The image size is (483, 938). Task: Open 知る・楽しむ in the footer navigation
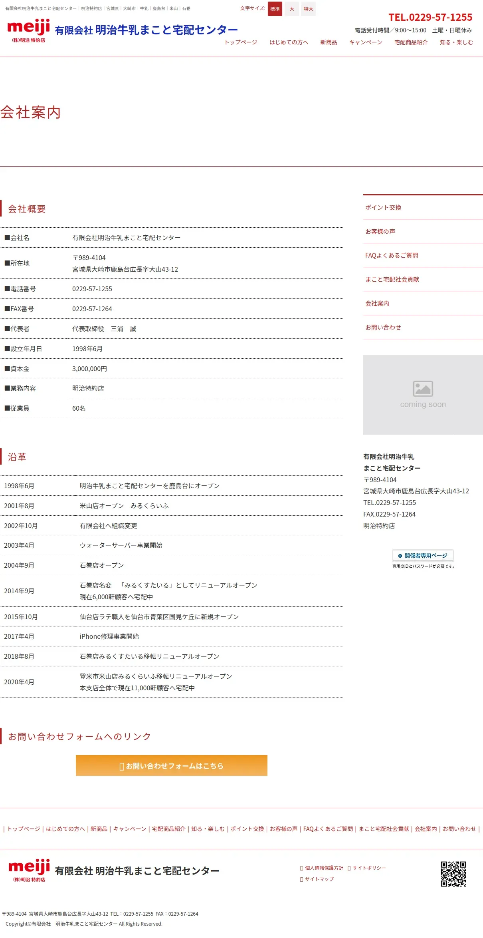coord(208,829)
